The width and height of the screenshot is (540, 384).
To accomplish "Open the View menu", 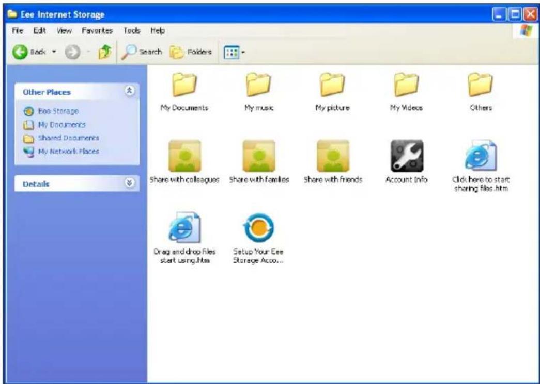I will [x=64, y=30].
